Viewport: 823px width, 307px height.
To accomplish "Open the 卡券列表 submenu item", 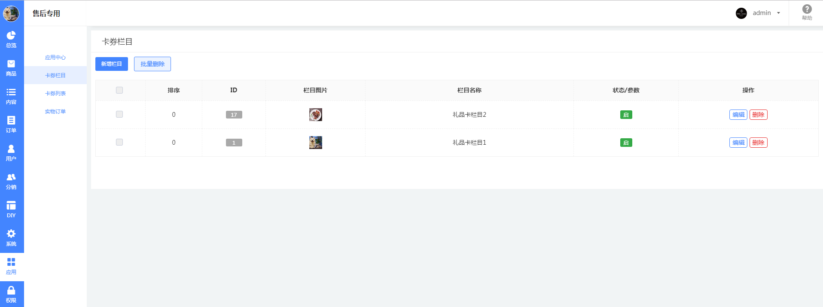I will pyautogui.click(x=55, y=94).
